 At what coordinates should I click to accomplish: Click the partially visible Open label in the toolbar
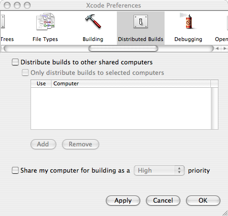221,39
